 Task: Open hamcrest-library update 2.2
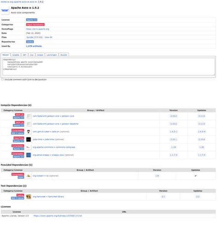click(x=198, y=197)
